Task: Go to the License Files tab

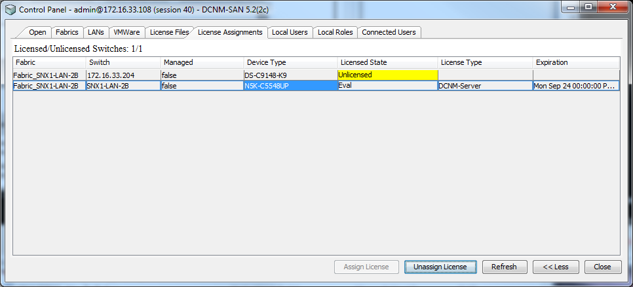Action: (x=169, y=32)
